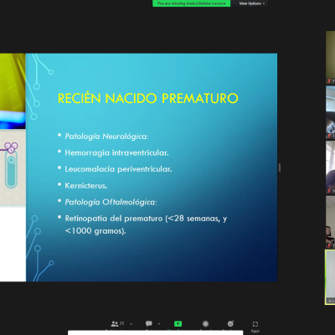Screen dimensions: 335x335
Task: Open the Participants panel icon
Action: [x=115, y=324]
